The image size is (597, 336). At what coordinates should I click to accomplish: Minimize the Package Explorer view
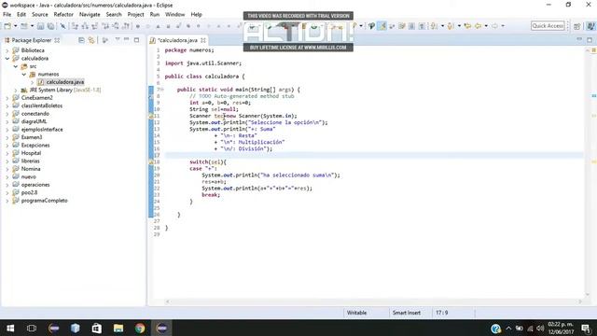(127, 39)
